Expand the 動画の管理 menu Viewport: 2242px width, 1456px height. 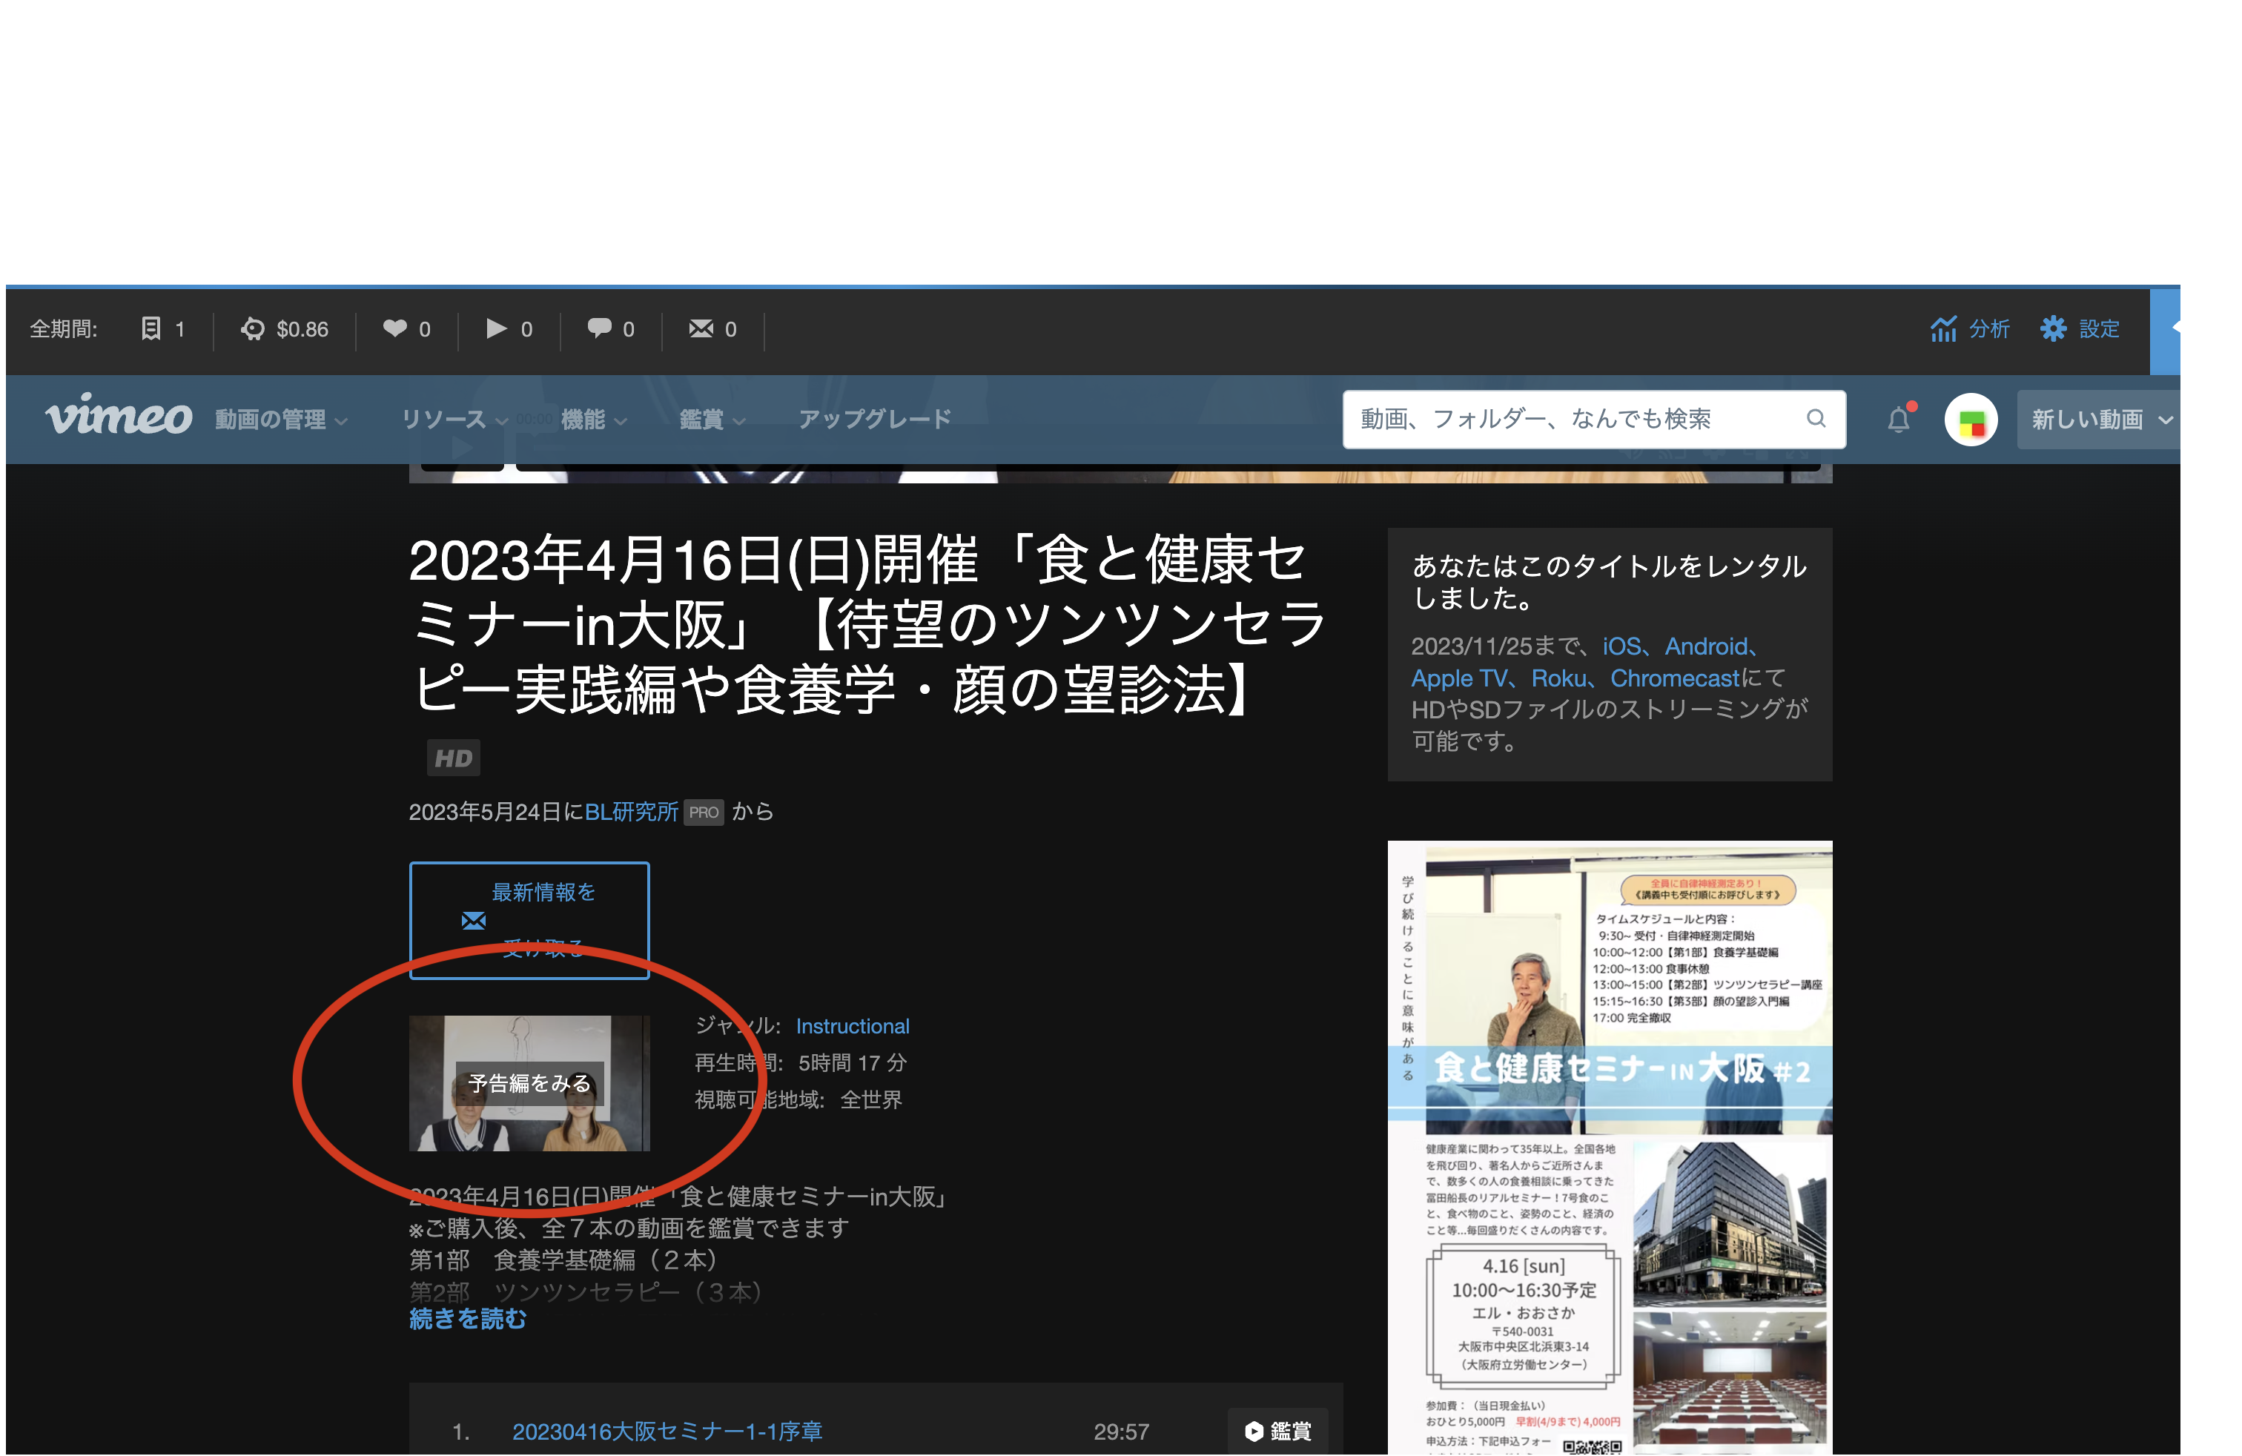pyautogui.click(x=282, y=419)
